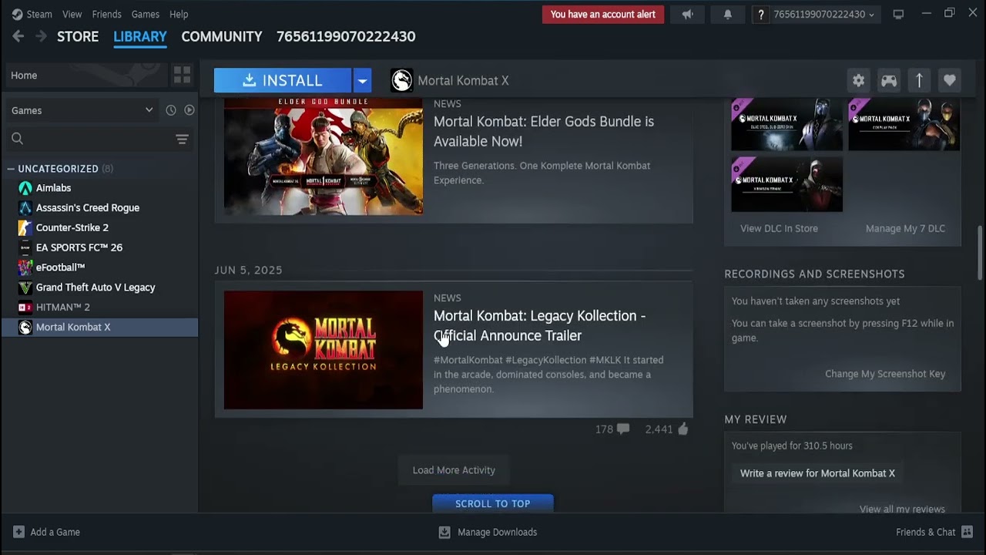Open Legacy Kollection announce trailer headline
The height and width of the screenshot is (555, 986).
coord(539,325)
